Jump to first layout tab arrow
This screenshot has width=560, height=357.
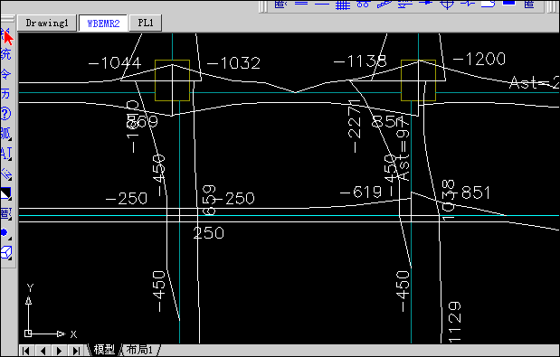(25, 351)
